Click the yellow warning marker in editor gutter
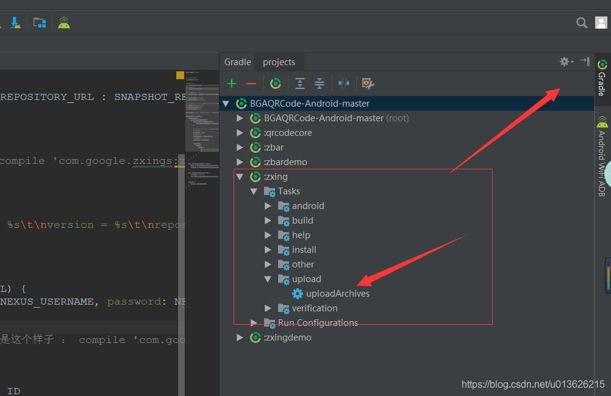The width and height of the screenshot is (611, 396). click(x=180, y=75)
